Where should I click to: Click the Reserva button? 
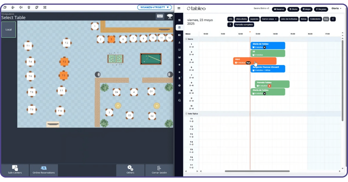tap(279, 9)
